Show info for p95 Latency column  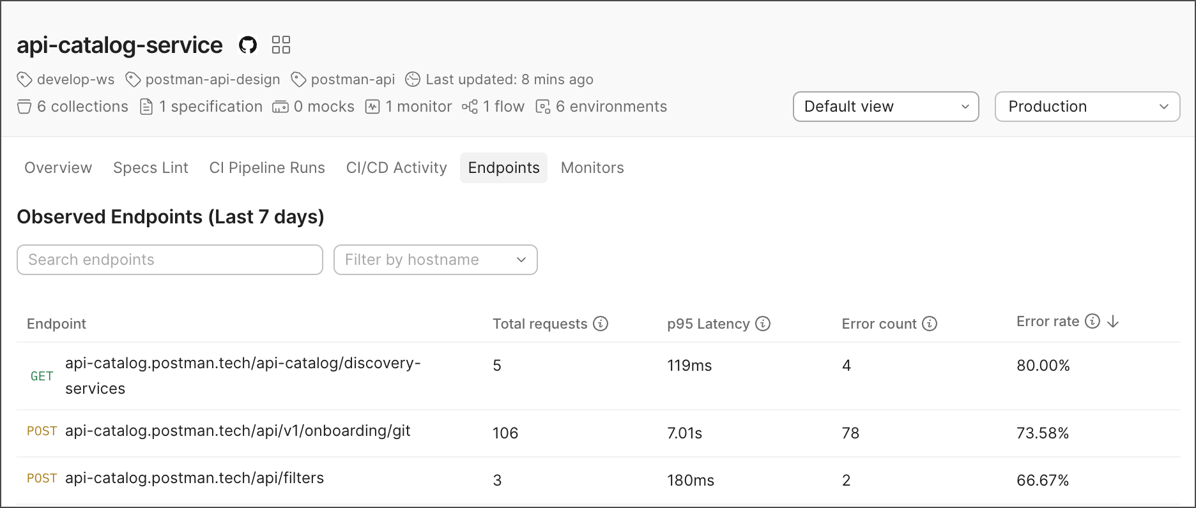(x=763, y=324)
